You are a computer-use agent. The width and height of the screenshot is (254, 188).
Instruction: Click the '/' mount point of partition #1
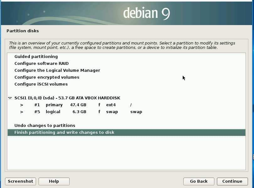131,105
